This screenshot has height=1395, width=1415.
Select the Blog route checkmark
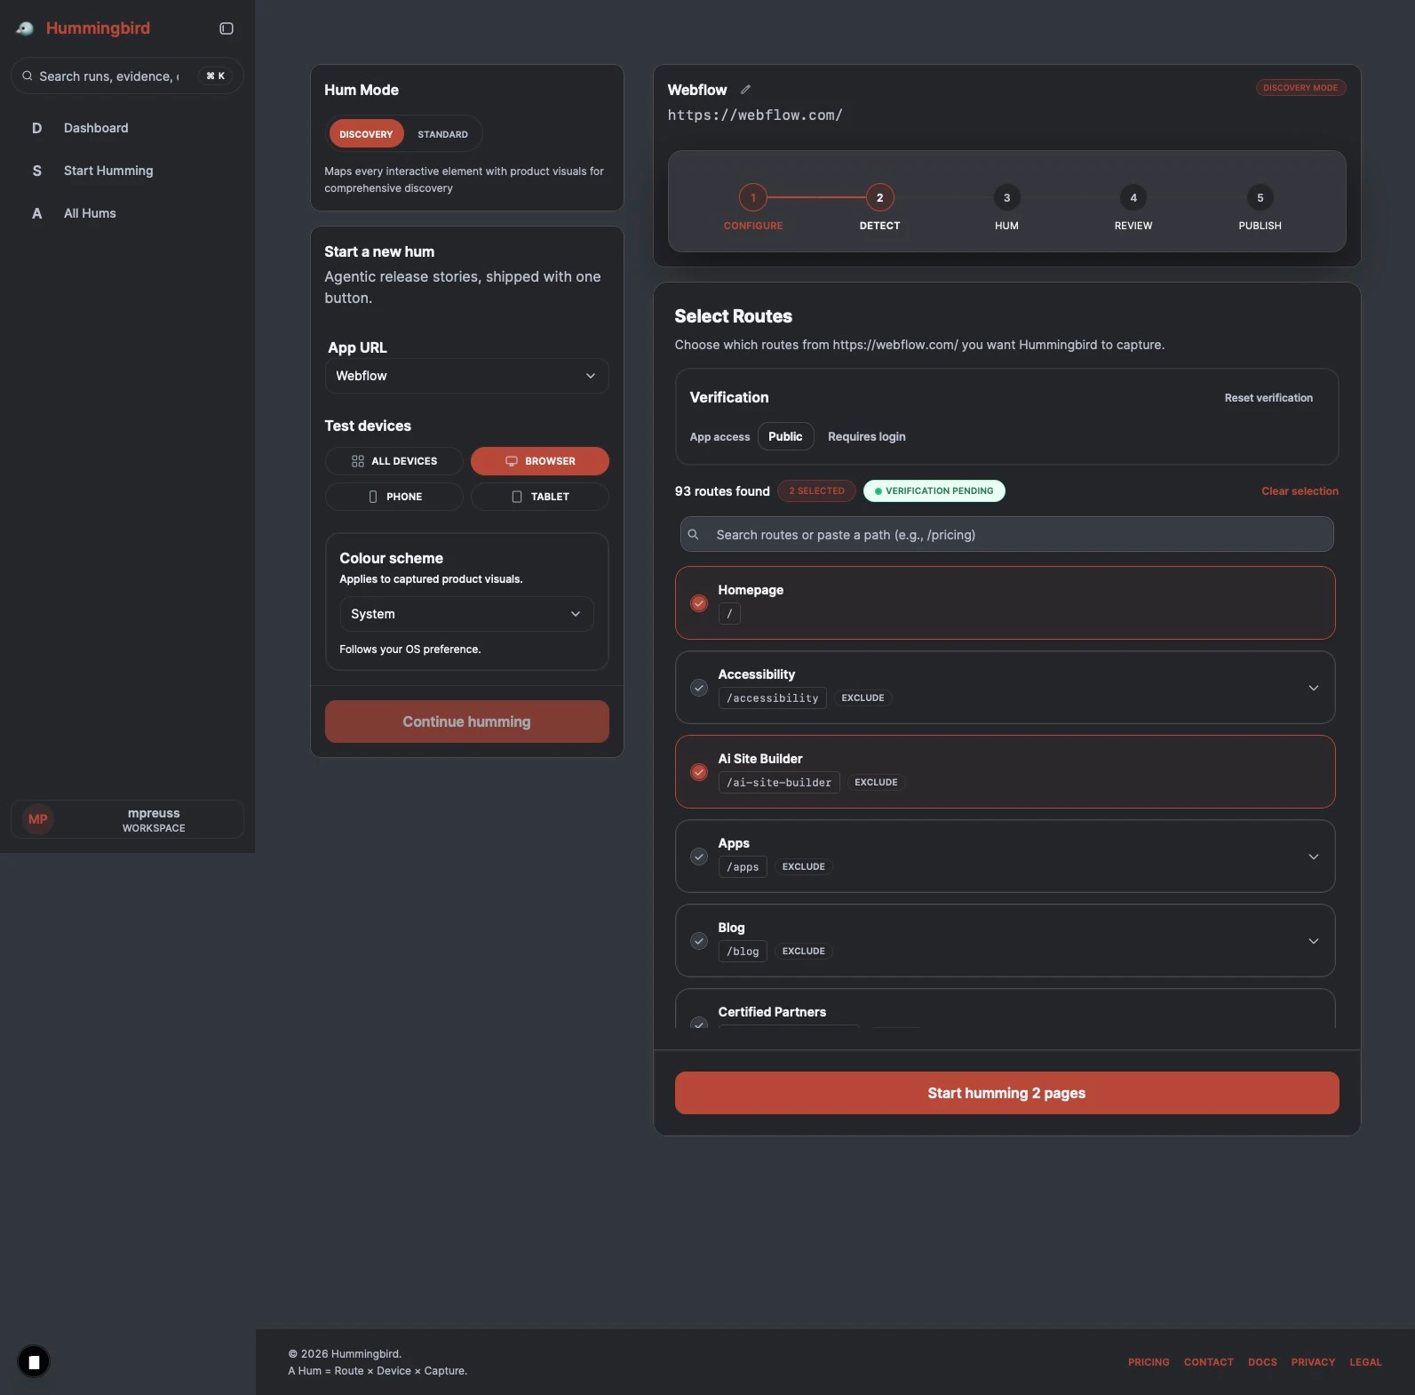(x=699, y=941)
